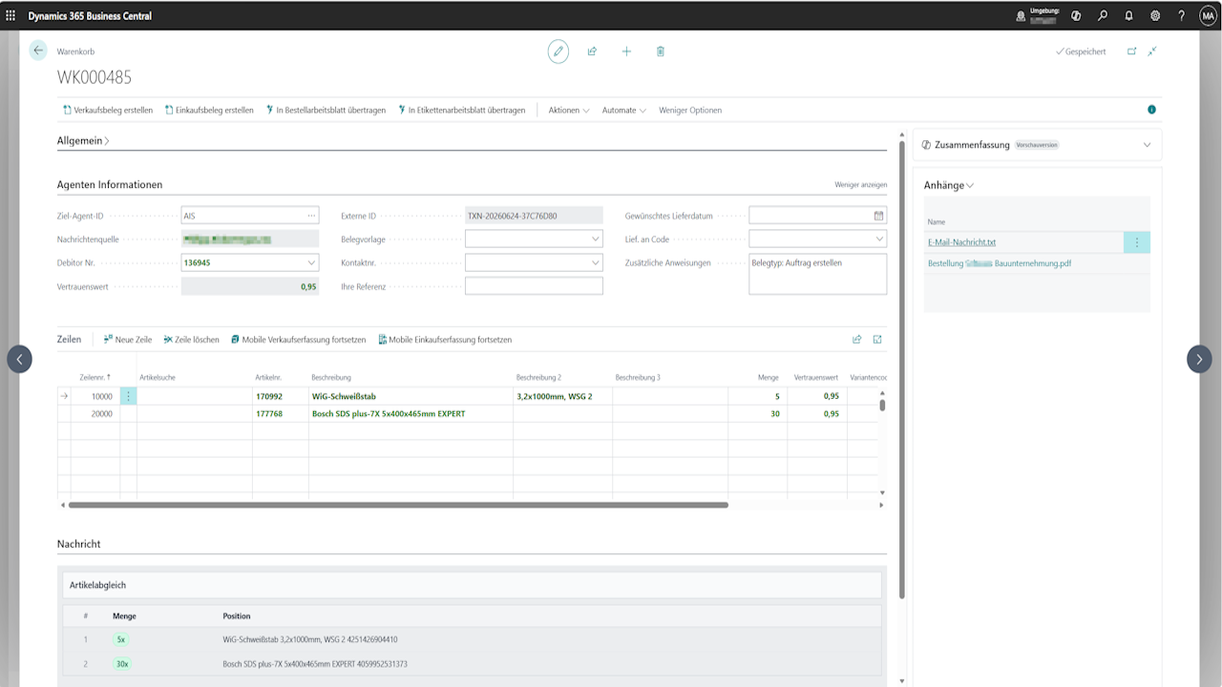Expand the Zusammenfassung panel chevron
The image size is (1222, 687).
(x=1147, y=145)
